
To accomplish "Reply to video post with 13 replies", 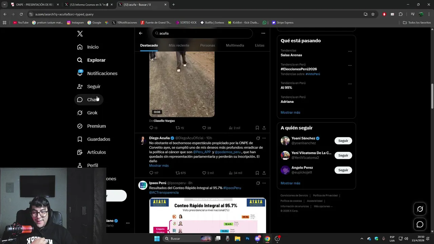I will [x=153, y=128].
